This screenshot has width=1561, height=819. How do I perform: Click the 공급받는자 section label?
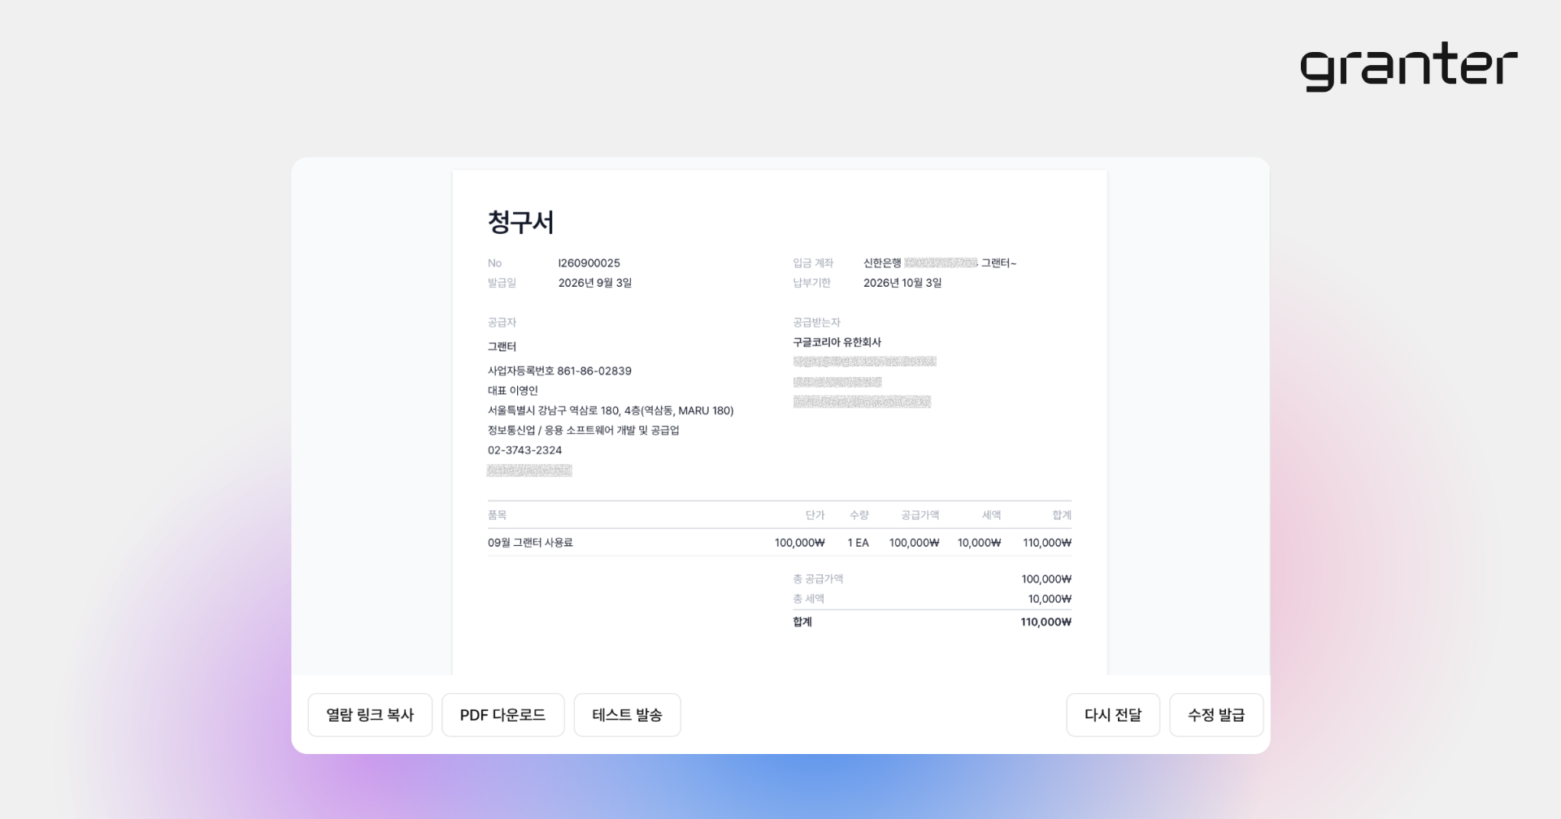(x=816, y=323)
